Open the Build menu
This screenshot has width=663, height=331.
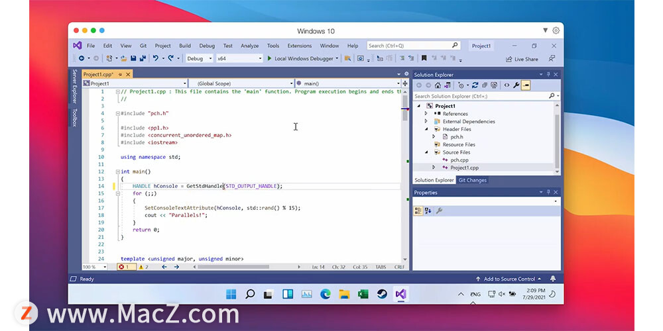185,46
